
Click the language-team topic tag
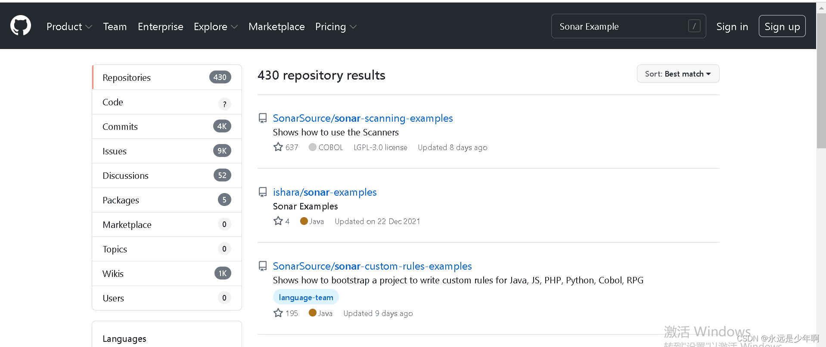pos(306,297)
